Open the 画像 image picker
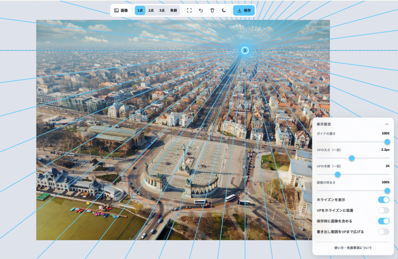This screenshot has width=398, height=259. 121,10
